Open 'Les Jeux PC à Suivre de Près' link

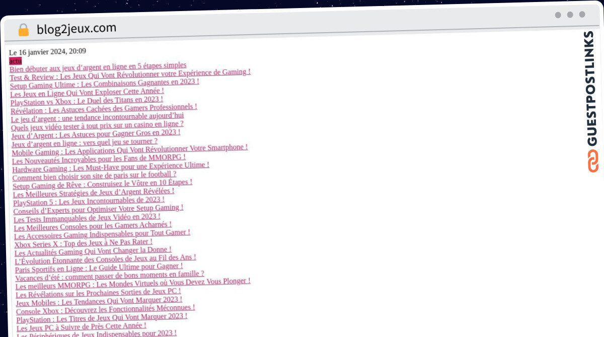[82, 328]
